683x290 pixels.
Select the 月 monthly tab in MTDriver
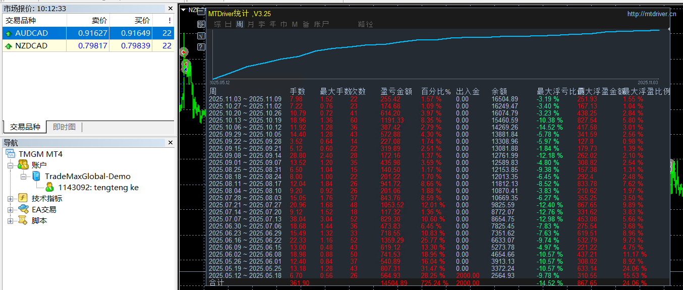(251, 24)
